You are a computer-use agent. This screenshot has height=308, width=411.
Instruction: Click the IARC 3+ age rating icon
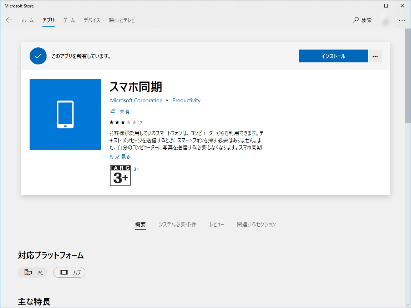click(x=120, y=176)
